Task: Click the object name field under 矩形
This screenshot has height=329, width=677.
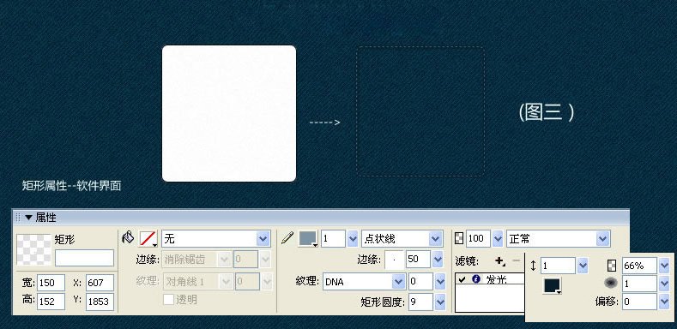Action: pyautogui.click(x=84, y=258)
